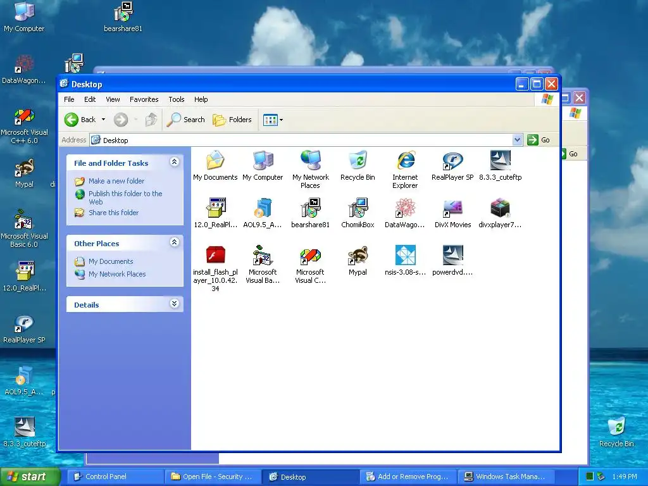Click the Search toolbar button
Image resolution: width=648 pixels, height=486 pixels.
pos(186,120)
